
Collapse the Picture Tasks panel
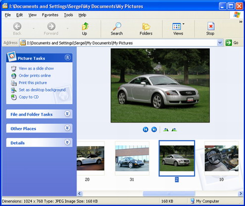(x=67, y=58)
